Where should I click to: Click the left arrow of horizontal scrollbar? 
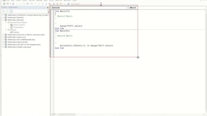point(57,114)
